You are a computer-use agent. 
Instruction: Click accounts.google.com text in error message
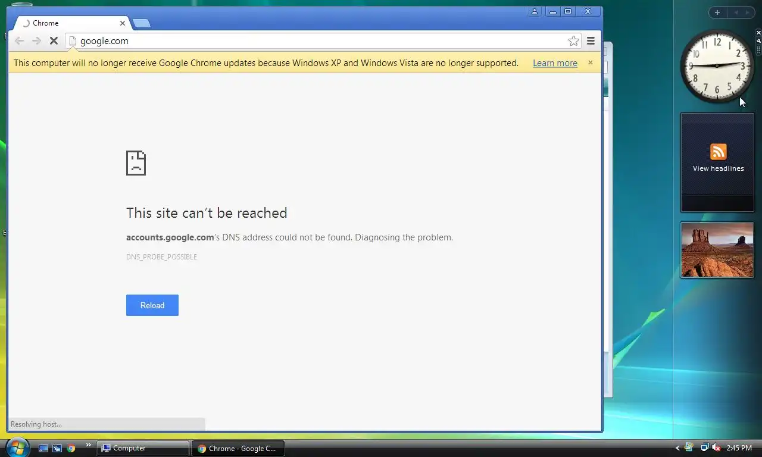[170, 237]
